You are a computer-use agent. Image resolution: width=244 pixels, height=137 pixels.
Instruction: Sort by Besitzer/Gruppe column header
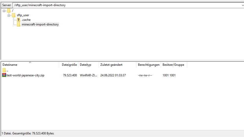tap(173, 65)
